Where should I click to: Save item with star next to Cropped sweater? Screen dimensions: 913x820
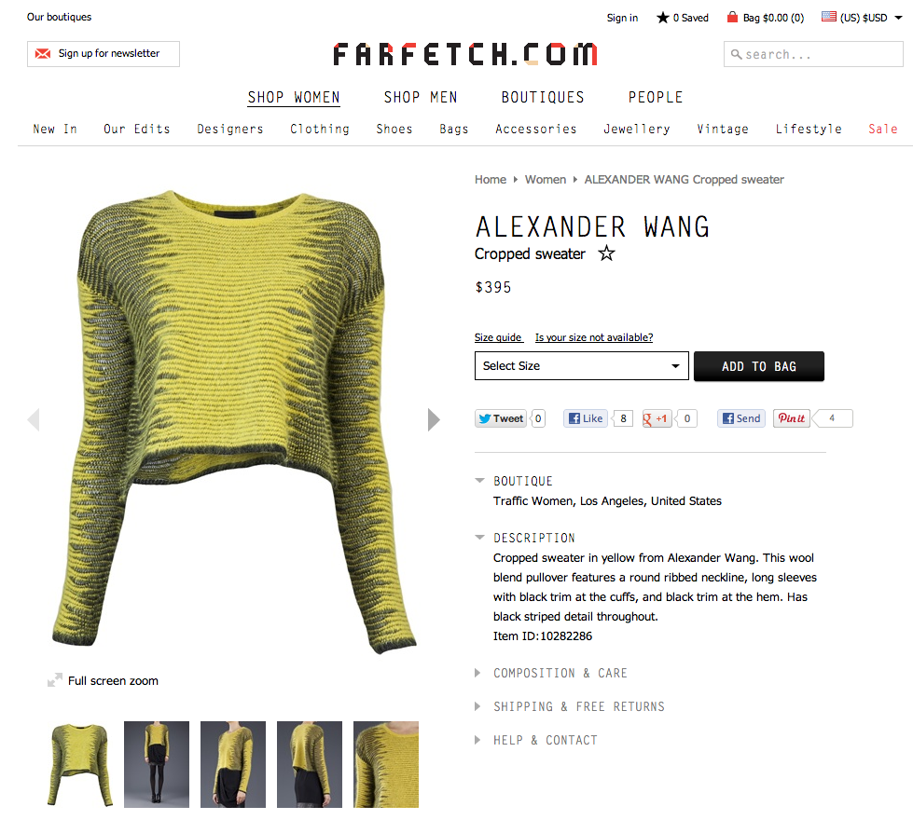(x=607, y=253)
